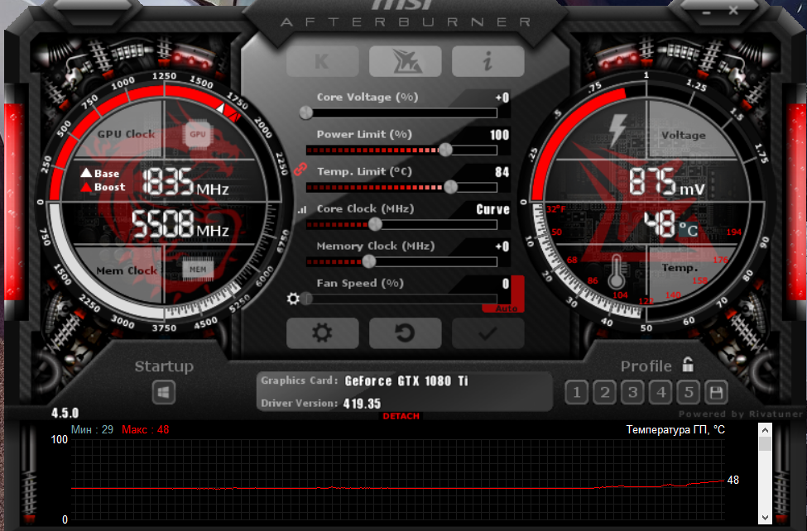Click the GeForce GTX 1080 Ti card name
This screenshot has height=531, width=807.
click(x=406, y=380)
